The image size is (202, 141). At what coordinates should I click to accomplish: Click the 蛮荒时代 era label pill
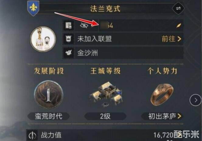(48, 116)
